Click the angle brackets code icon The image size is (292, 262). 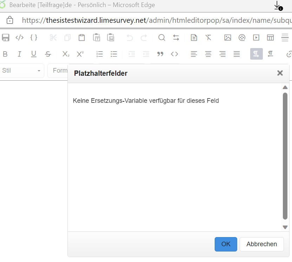click(175, 54)
